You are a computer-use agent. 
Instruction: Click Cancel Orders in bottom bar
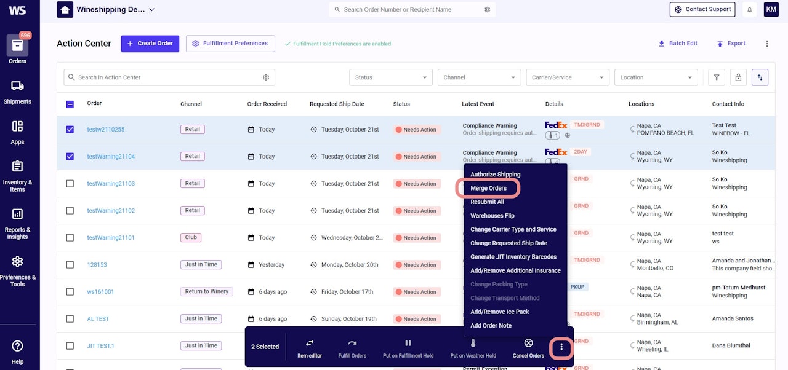[528, 348]
